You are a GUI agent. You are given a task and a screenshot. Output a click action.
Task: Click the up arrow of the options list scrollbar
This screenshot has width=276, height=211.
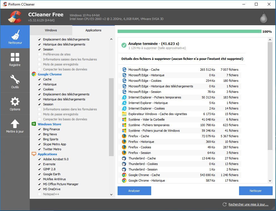(x=111, y=39)
